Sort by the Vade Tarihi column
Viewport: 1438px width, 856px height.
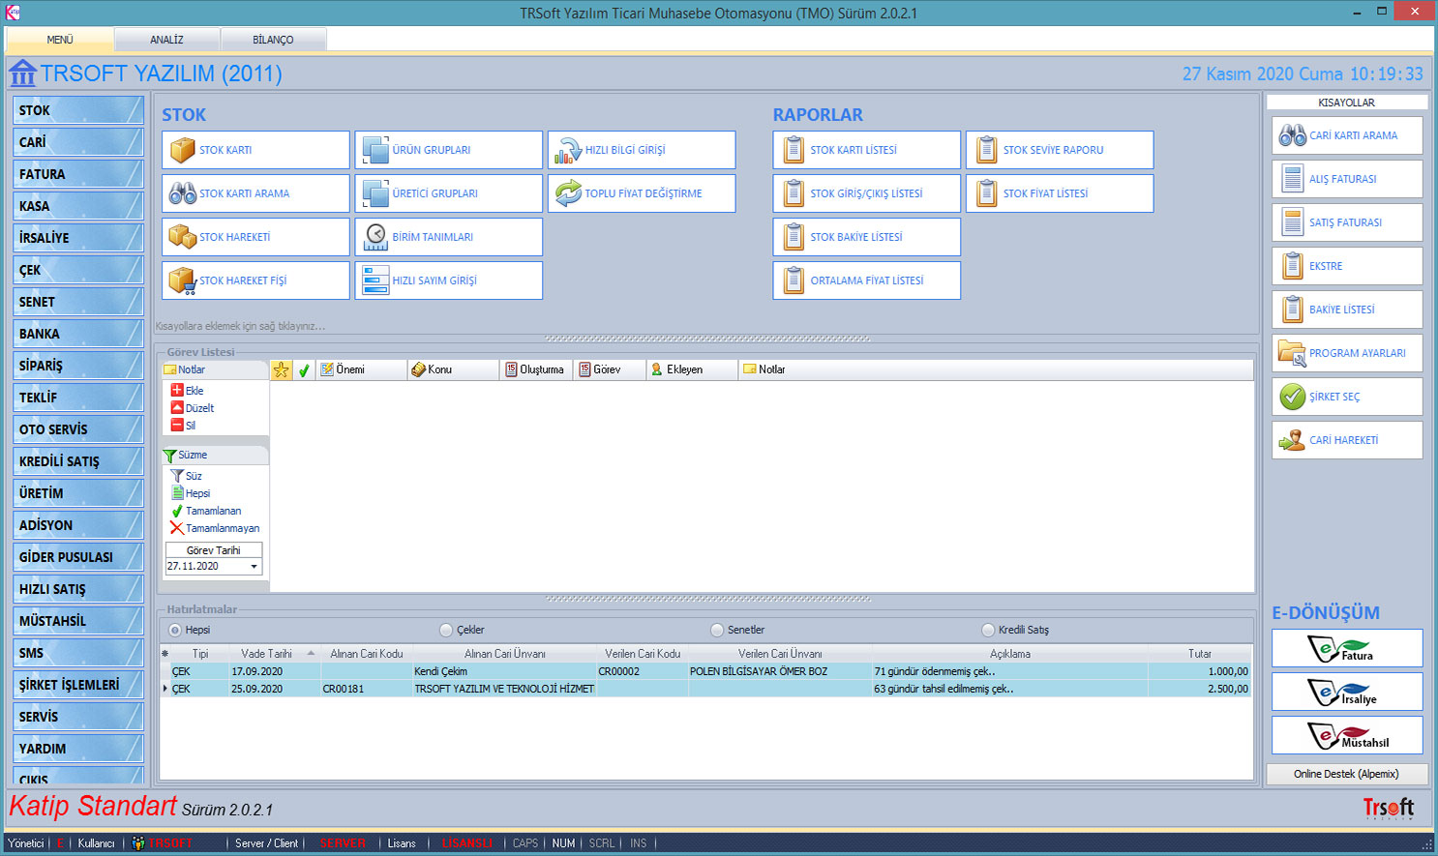273,654
